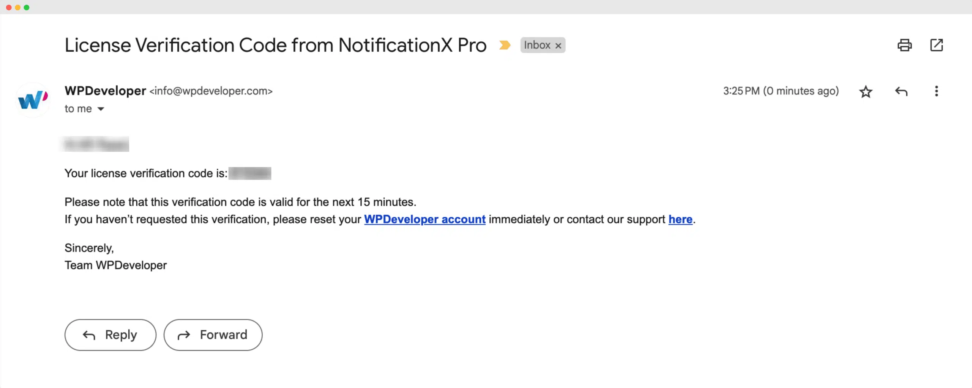Maximize the window with the green button
Image resolution: width=972 pixels, height=388 pixels.
[x=27, y=7]
